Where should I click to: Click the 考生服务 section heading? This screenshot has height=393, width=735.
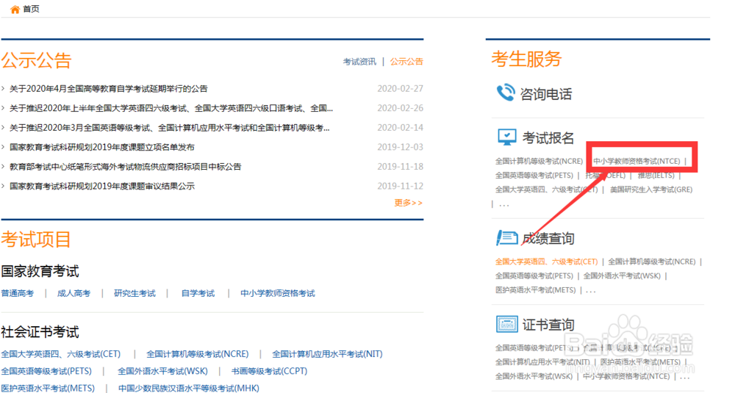[x=526, y=59]
